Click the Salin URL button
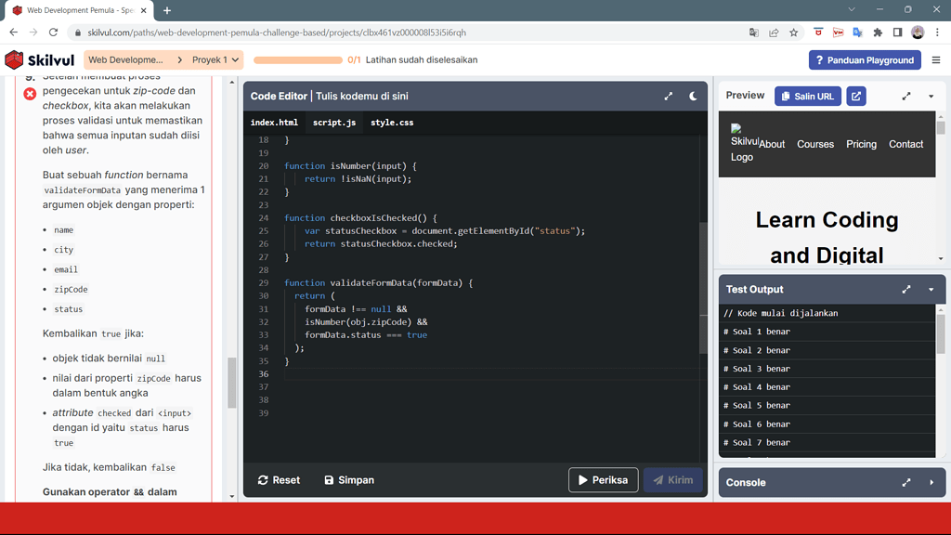This screenshot has height=535, width=951. tap(807, 96)
